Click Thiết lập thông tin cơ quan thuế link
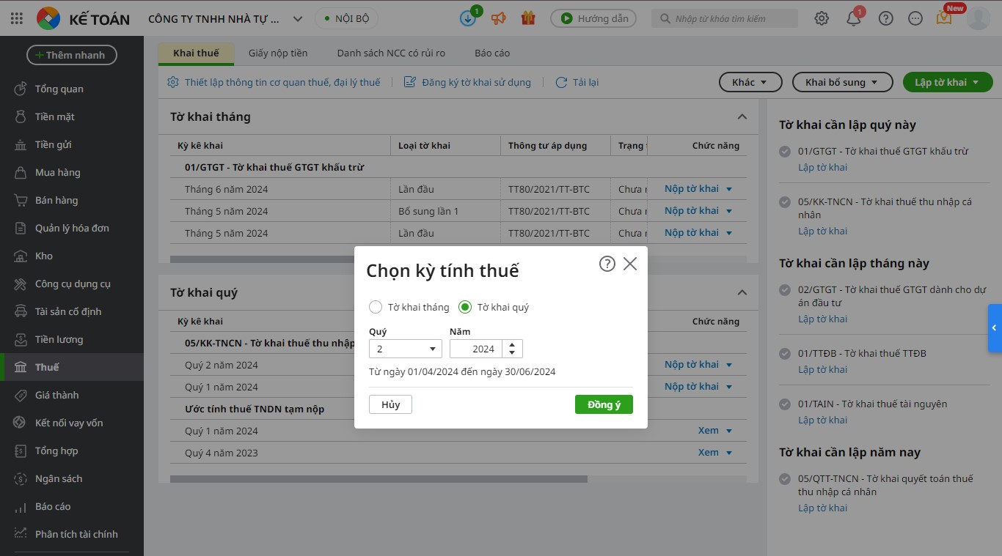 274,82
